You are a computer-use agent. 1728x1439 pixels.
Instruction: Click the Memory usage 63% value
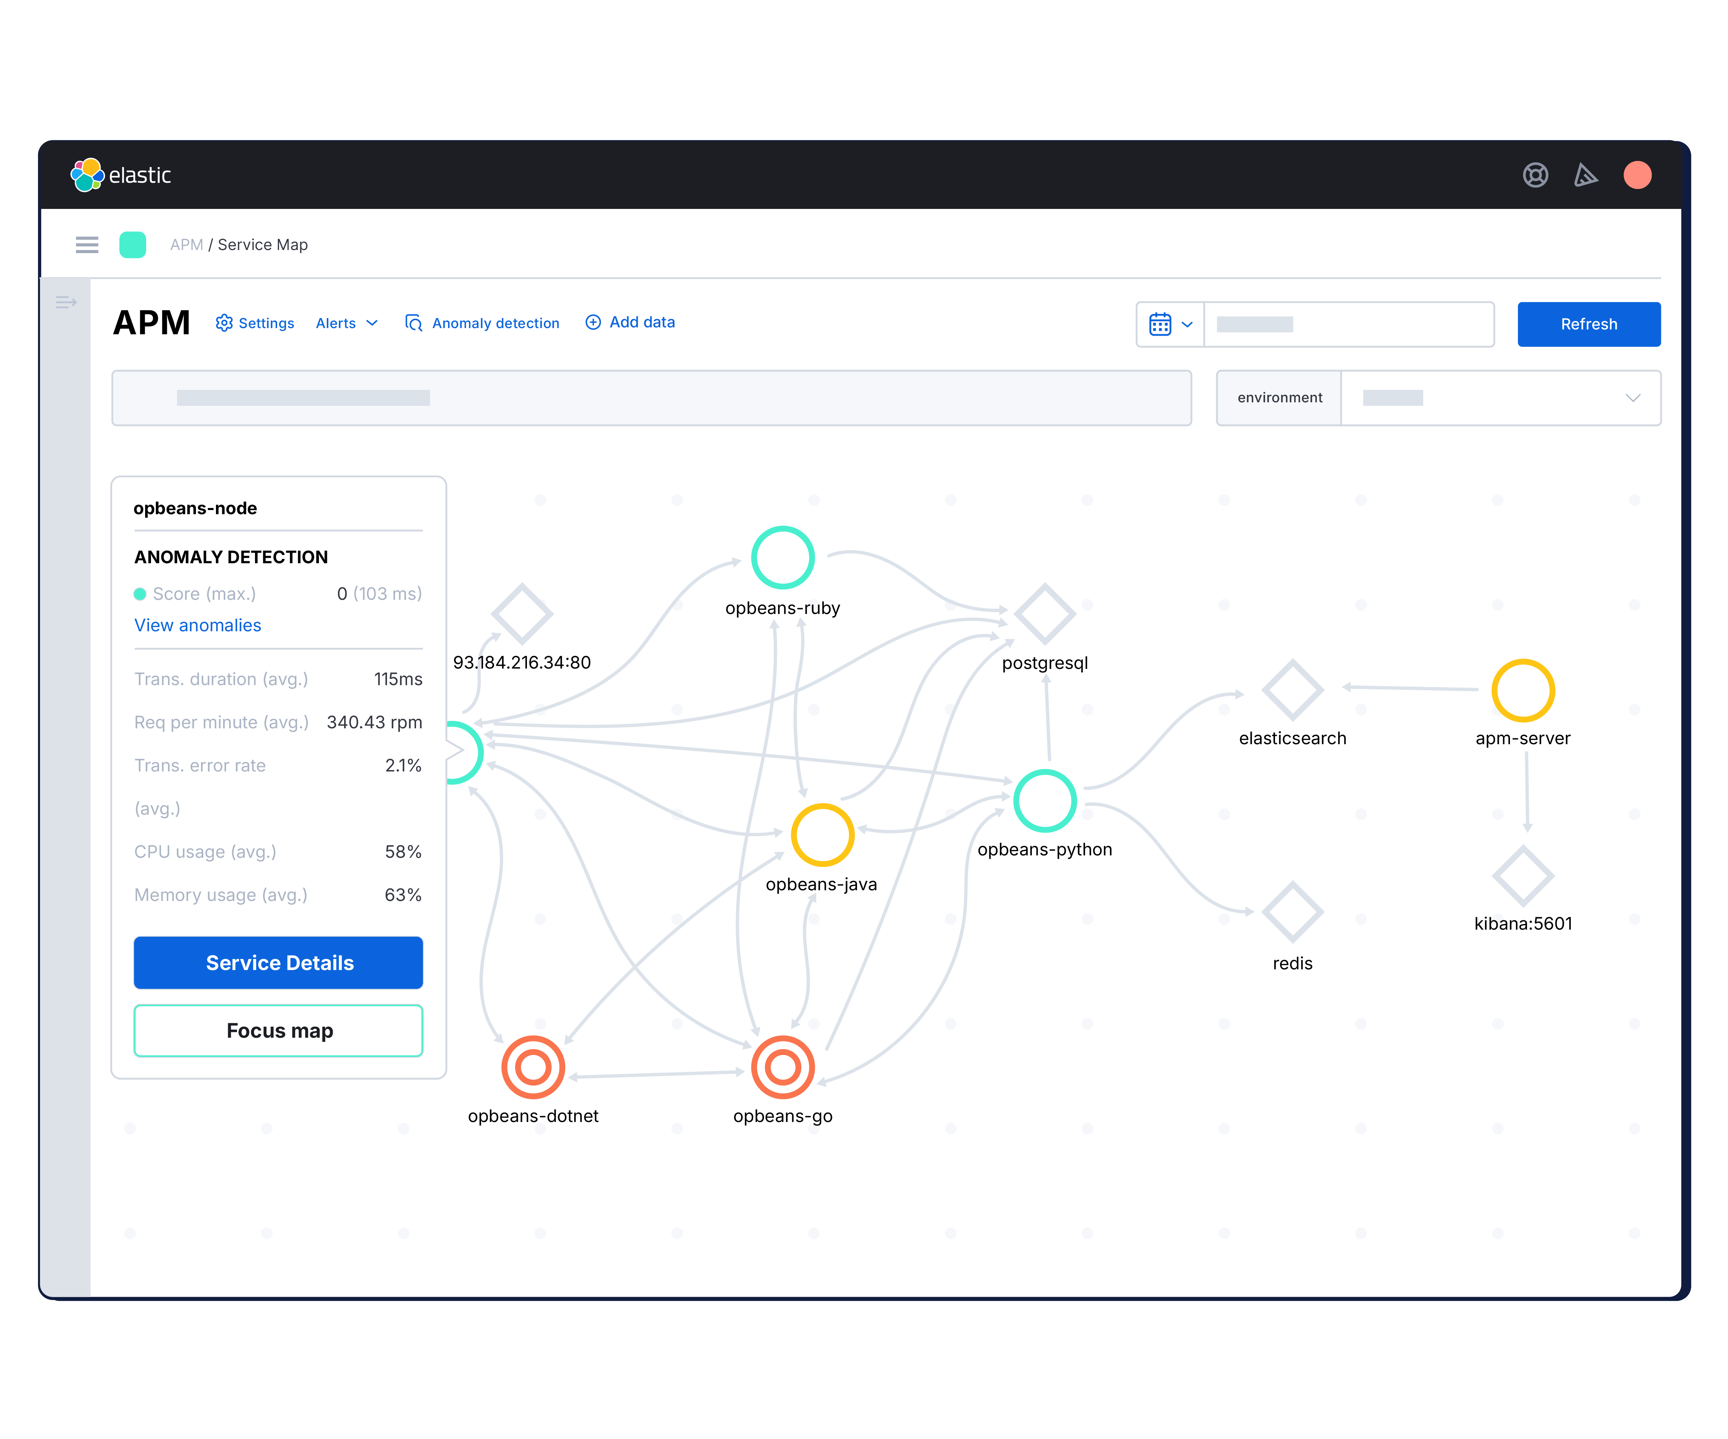(403, 895)
